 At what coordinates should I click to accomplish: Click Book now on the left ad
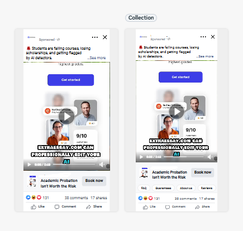(94, 181)
